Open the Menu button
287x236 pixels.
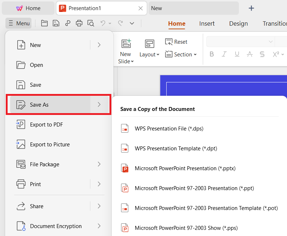[x=18, y=23]
